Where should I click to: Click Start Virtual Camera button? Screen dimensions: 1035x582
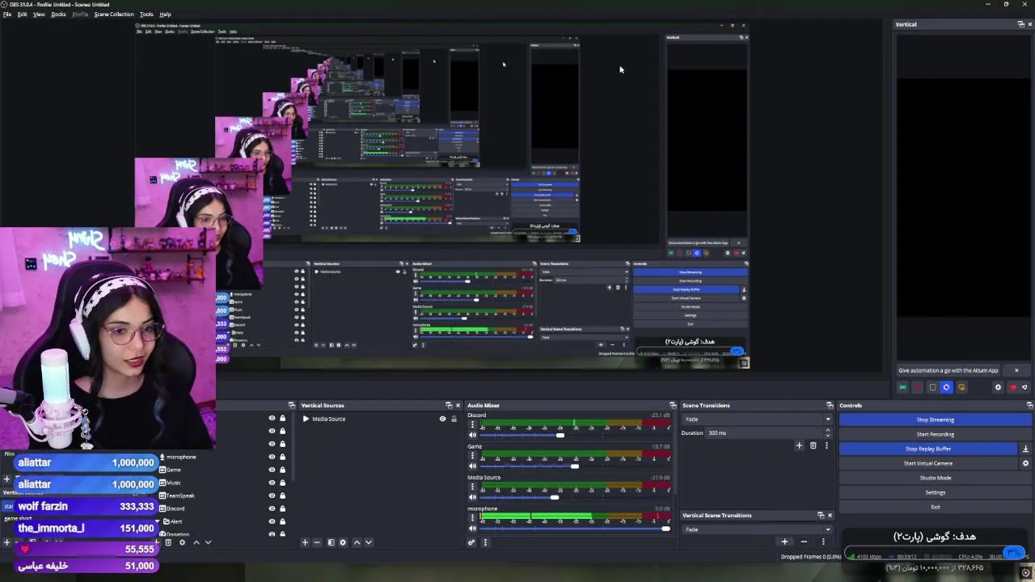click(928, 463)
